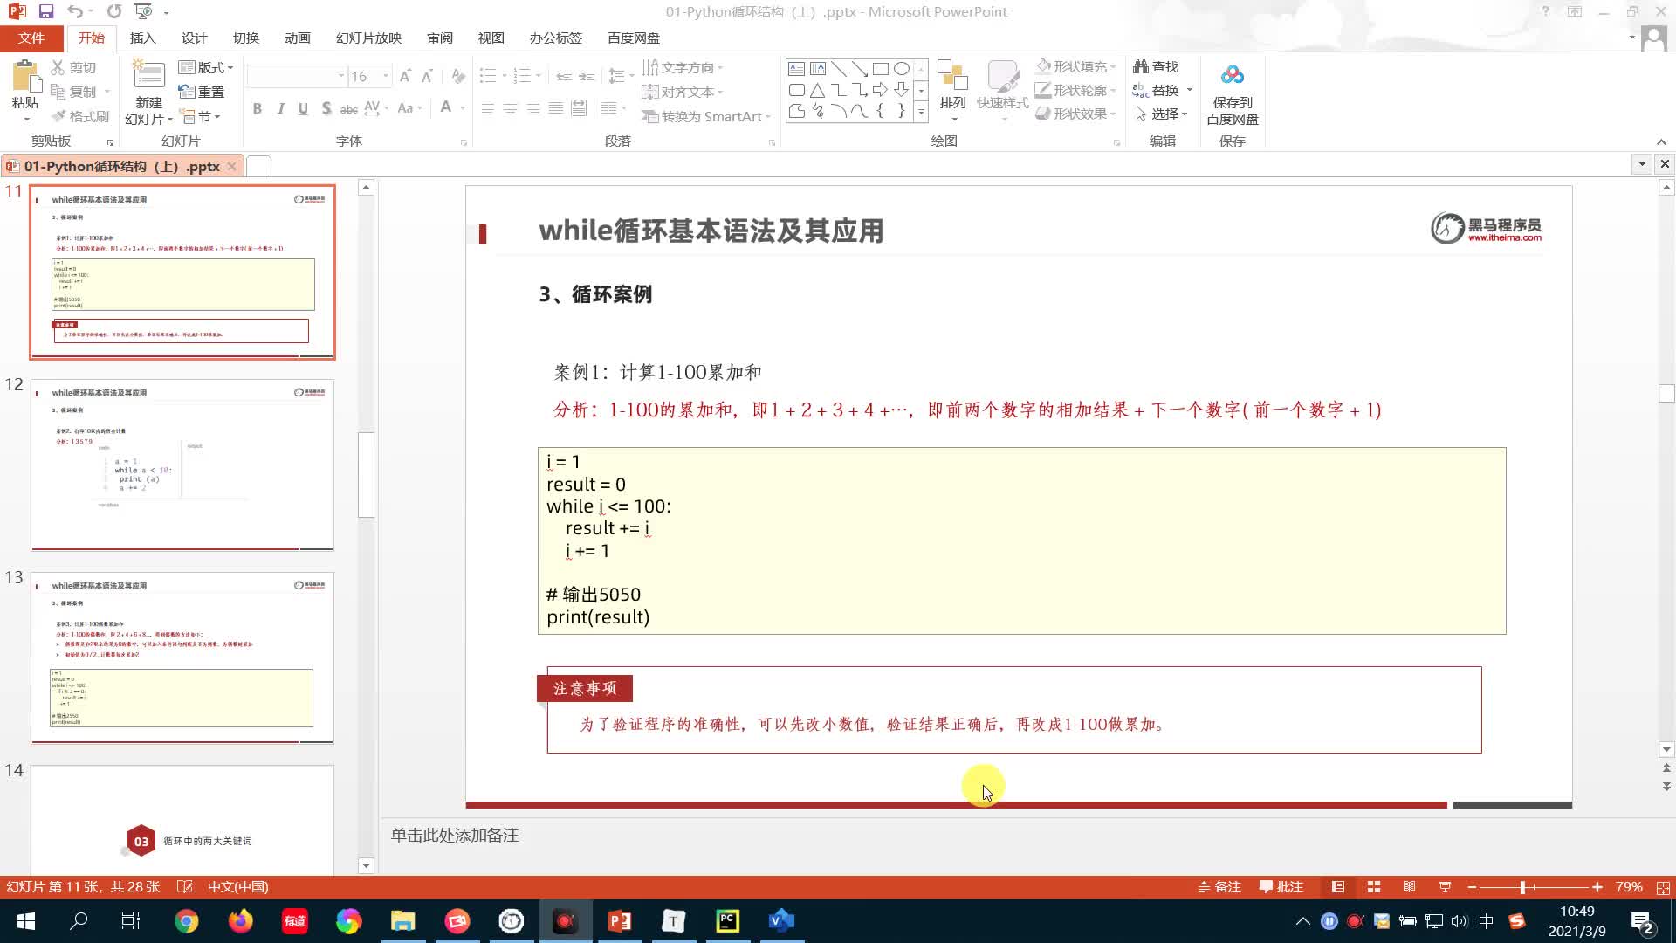
Task: Click the font color A button
Action: [x=446, y=108]
